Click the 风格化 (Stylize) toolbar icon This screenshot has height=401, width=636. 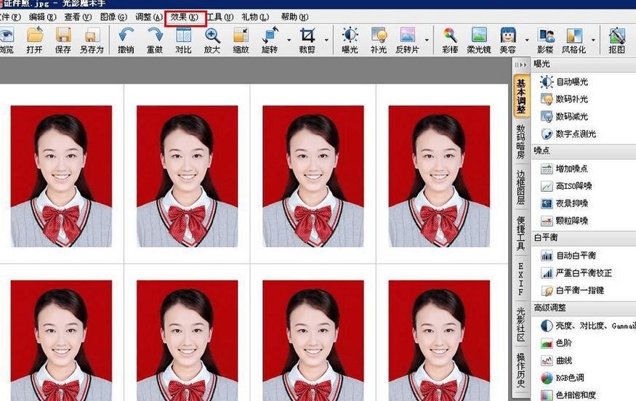[574, 36]
